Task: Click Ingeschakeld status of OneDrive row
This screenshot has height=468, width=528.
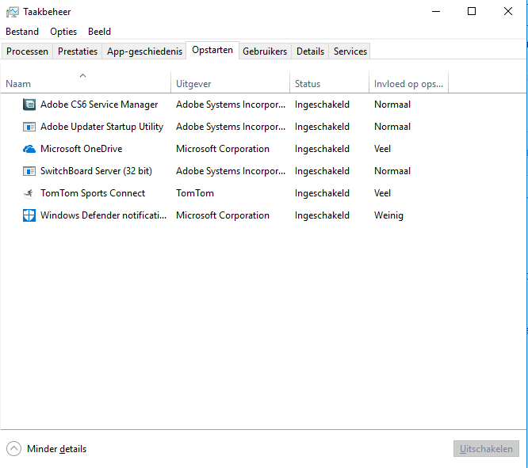Action: click(322, 149)
